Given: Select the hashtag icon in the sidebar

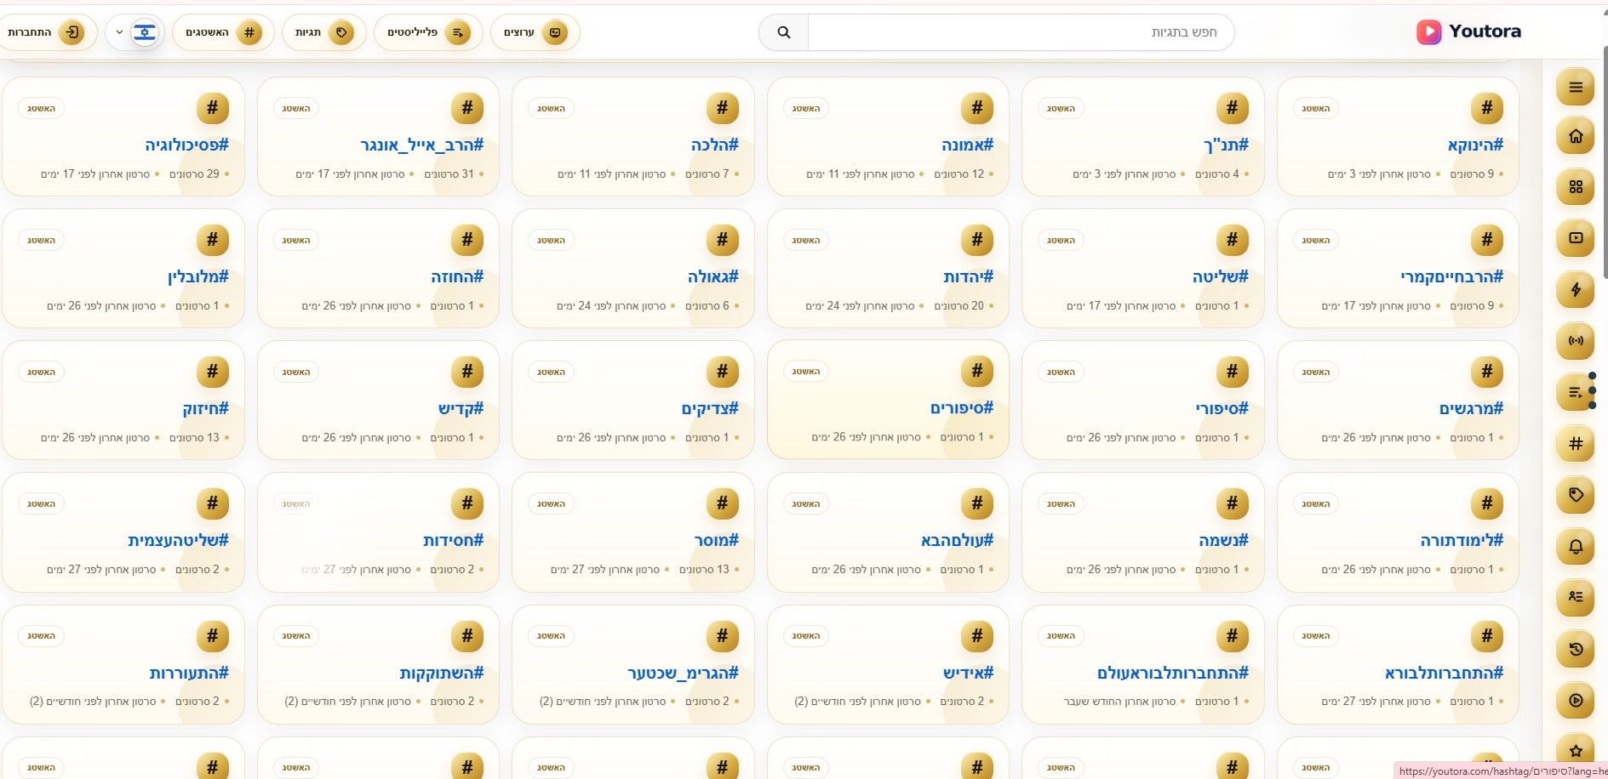Looking at the screenshot, I should 1576,443.
